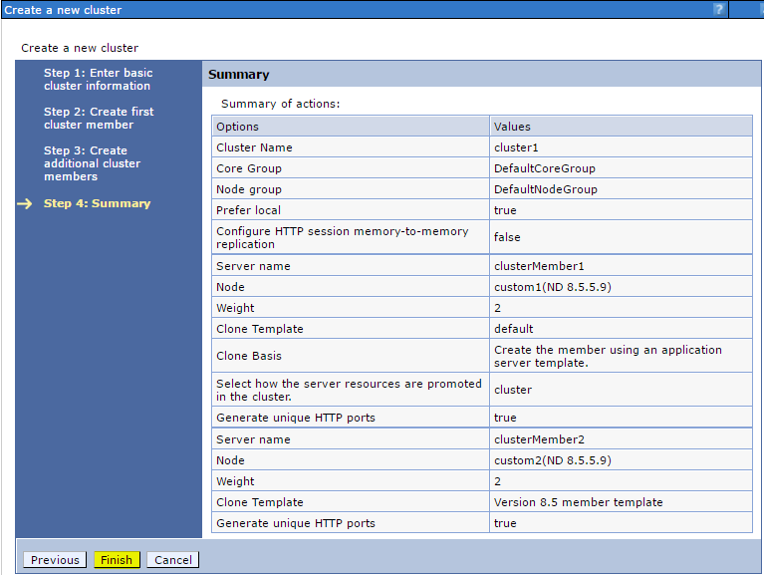Click 'Create the member using an application server template'
Screen dimensions: 764x575
[x=608, y=356]
